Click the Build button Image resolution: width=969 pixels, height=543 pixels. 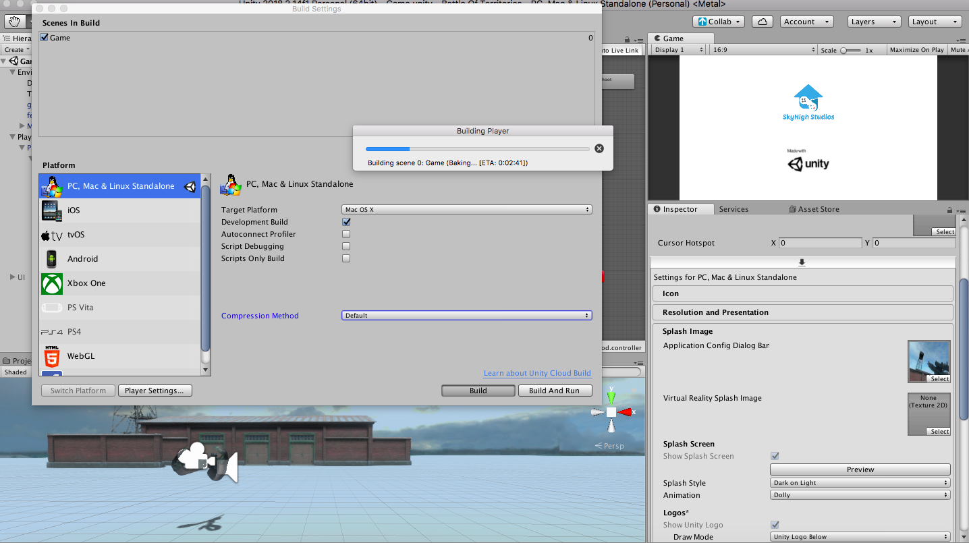pos(478,391)
